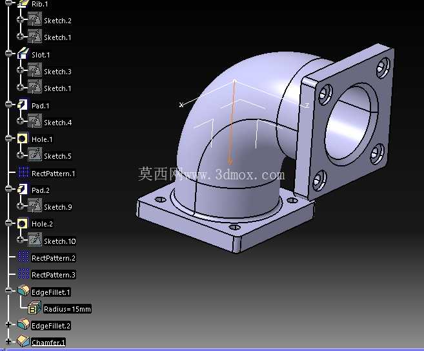Click the Sketch.1 icon under Slot.1
Screen dimensions: 424x351
coord(35,87)
